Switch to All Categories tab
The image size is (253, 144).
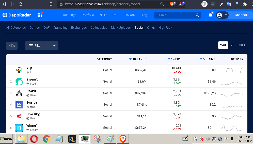16,28
